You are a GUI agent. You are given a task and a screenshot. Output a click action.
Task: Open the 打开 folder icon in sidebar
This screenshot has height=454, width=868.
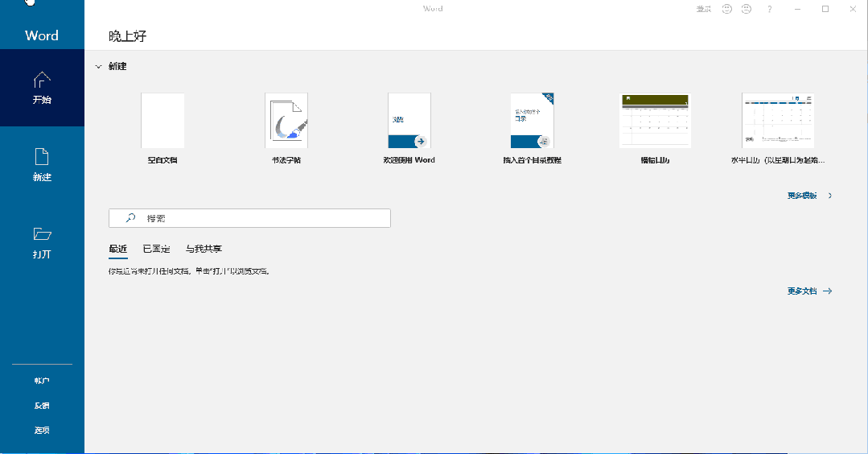coord(42,234)
